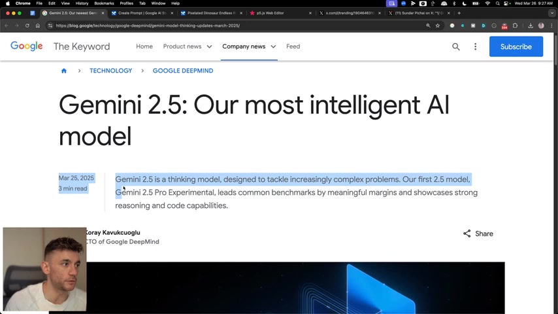Viewport: 558px width, 314px height.
Task: Click the home breadcrumb icon
Action: [64, 71]
